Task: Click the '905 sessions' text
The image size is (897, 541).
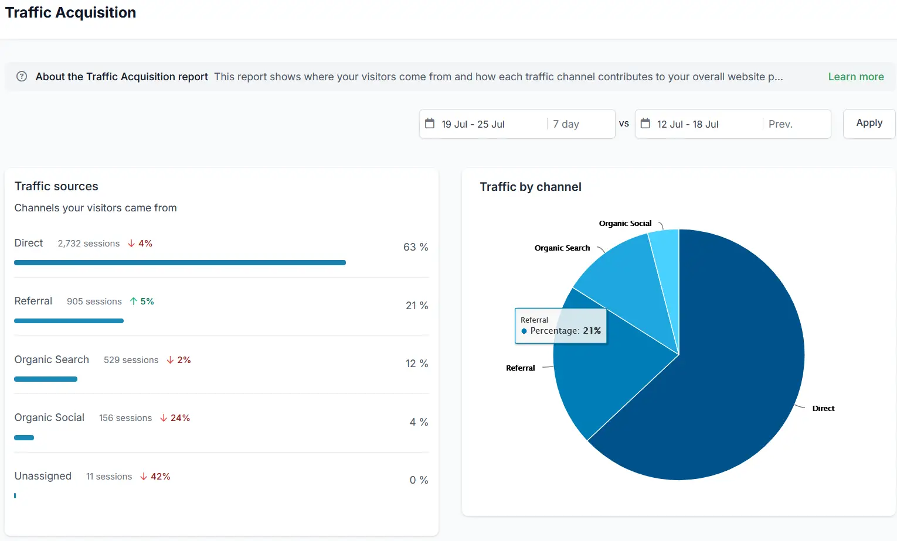Action: pyautogui.click(x=94, y=302)
